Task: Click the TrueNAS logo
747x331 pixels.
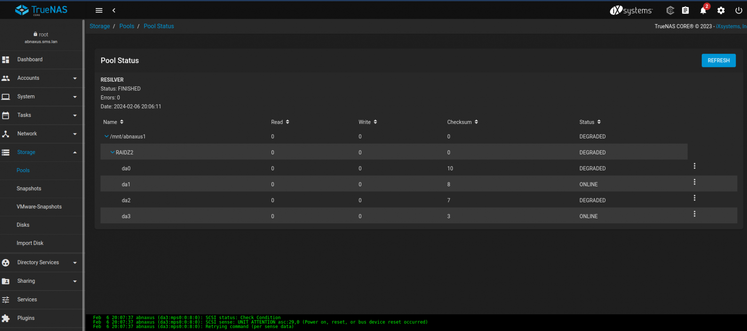Action: [x=41, y=10]
